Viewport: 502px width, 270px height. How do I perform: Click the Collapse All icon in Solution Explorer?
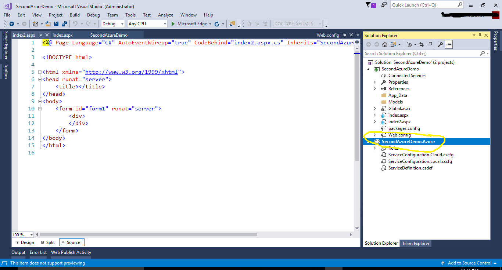[429, 44]
